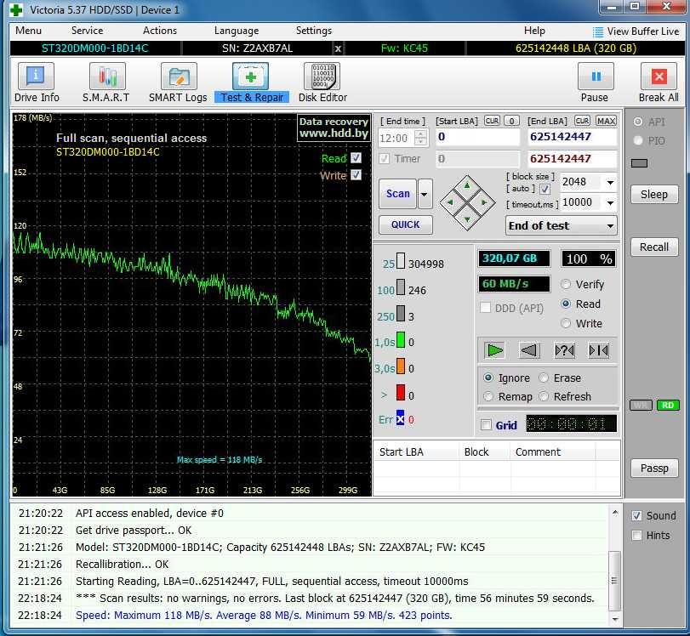Click the Sleep button
This screenshot has width=690, height=636.
[x=654, y=194]
